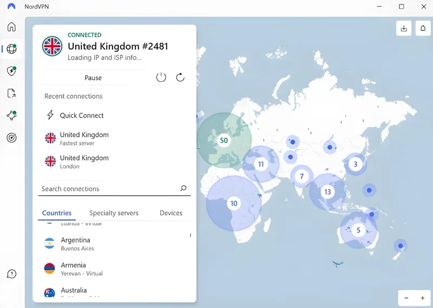
Task: Click the Recent connections heading
Action: click(74, 96)
